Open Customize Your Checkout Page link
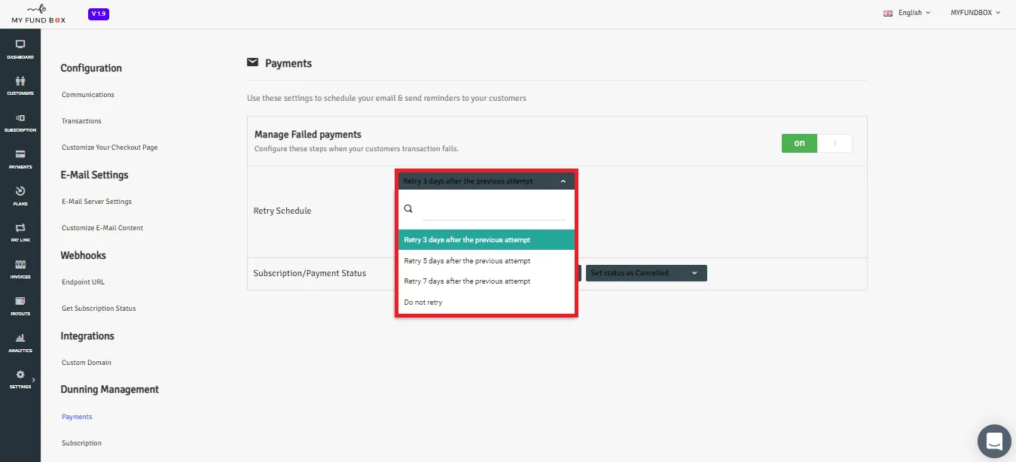1016x462 pixels. click(x=110, y=147)
